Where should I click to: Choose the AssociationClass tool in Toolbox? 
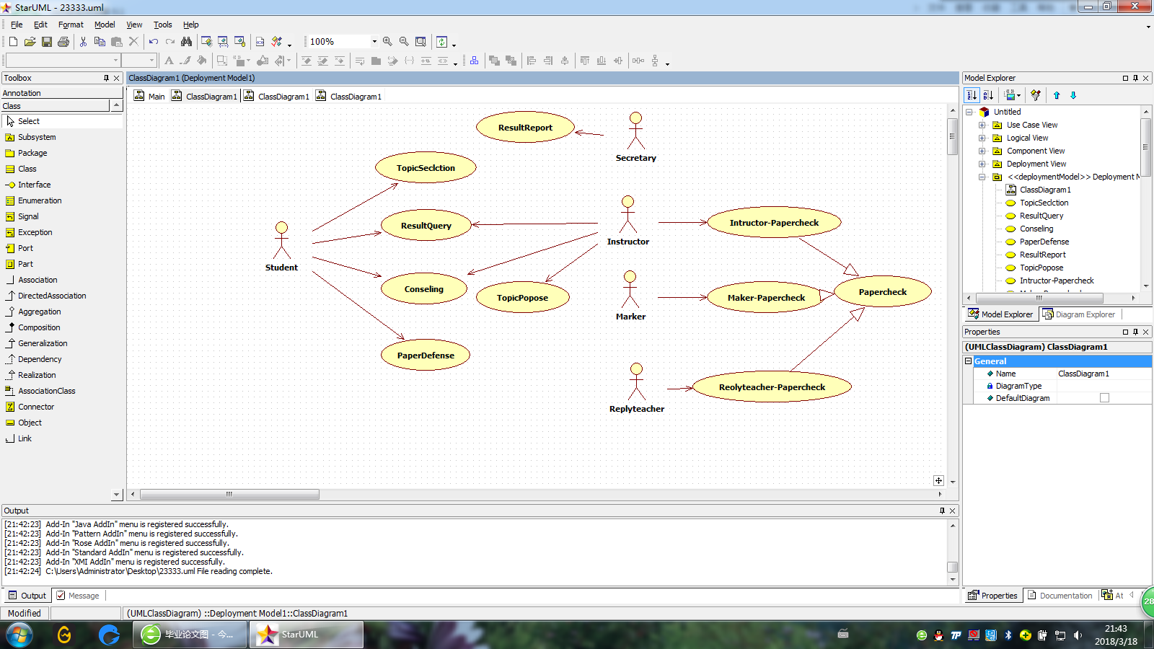click(46, 391)
